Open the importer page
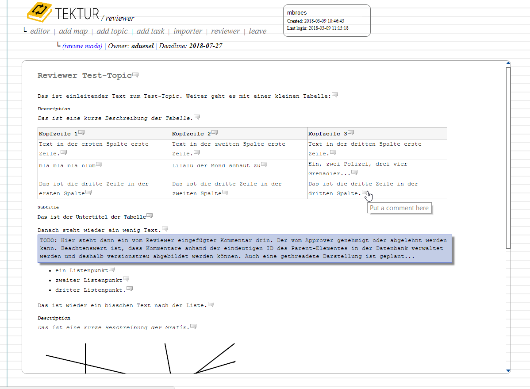This screenshot has width=530, height=389. coord(188,31)
